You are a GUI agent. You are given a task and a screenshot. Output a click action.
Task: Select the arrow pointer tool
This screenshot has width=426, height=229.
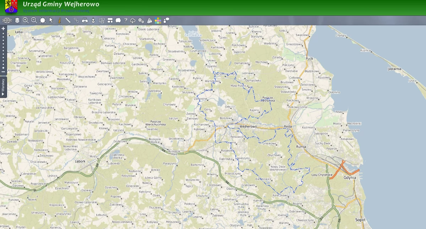tap(51, 20)
